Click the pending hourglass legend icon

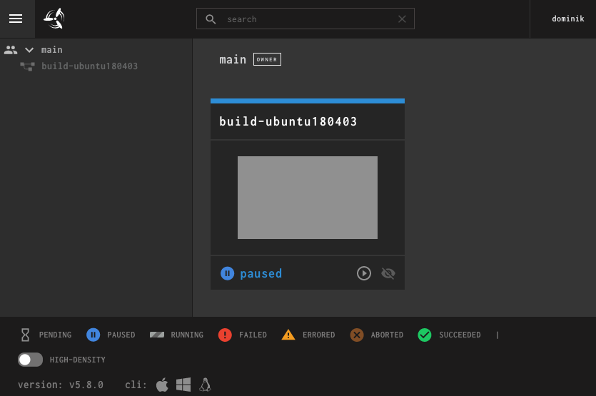(25, 335)
